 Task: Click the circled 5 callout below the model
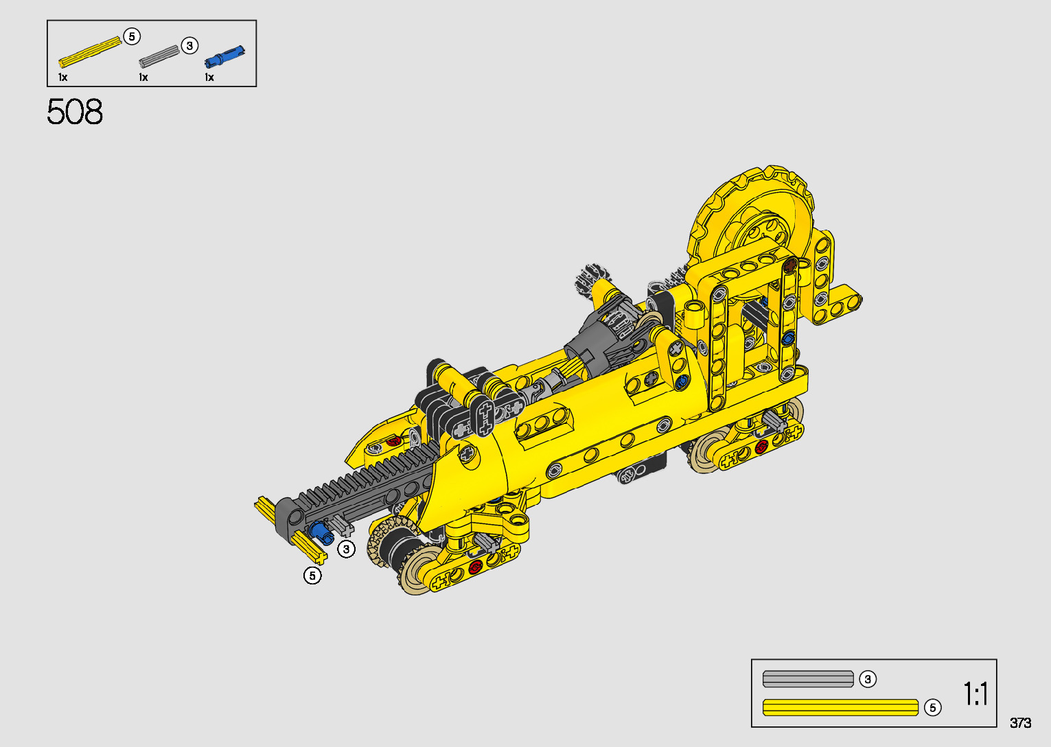(x=312, y=576)
